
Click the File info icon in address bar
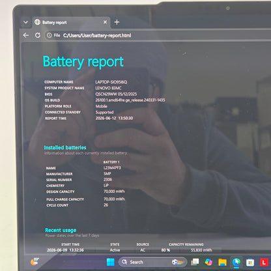[50, 35]
